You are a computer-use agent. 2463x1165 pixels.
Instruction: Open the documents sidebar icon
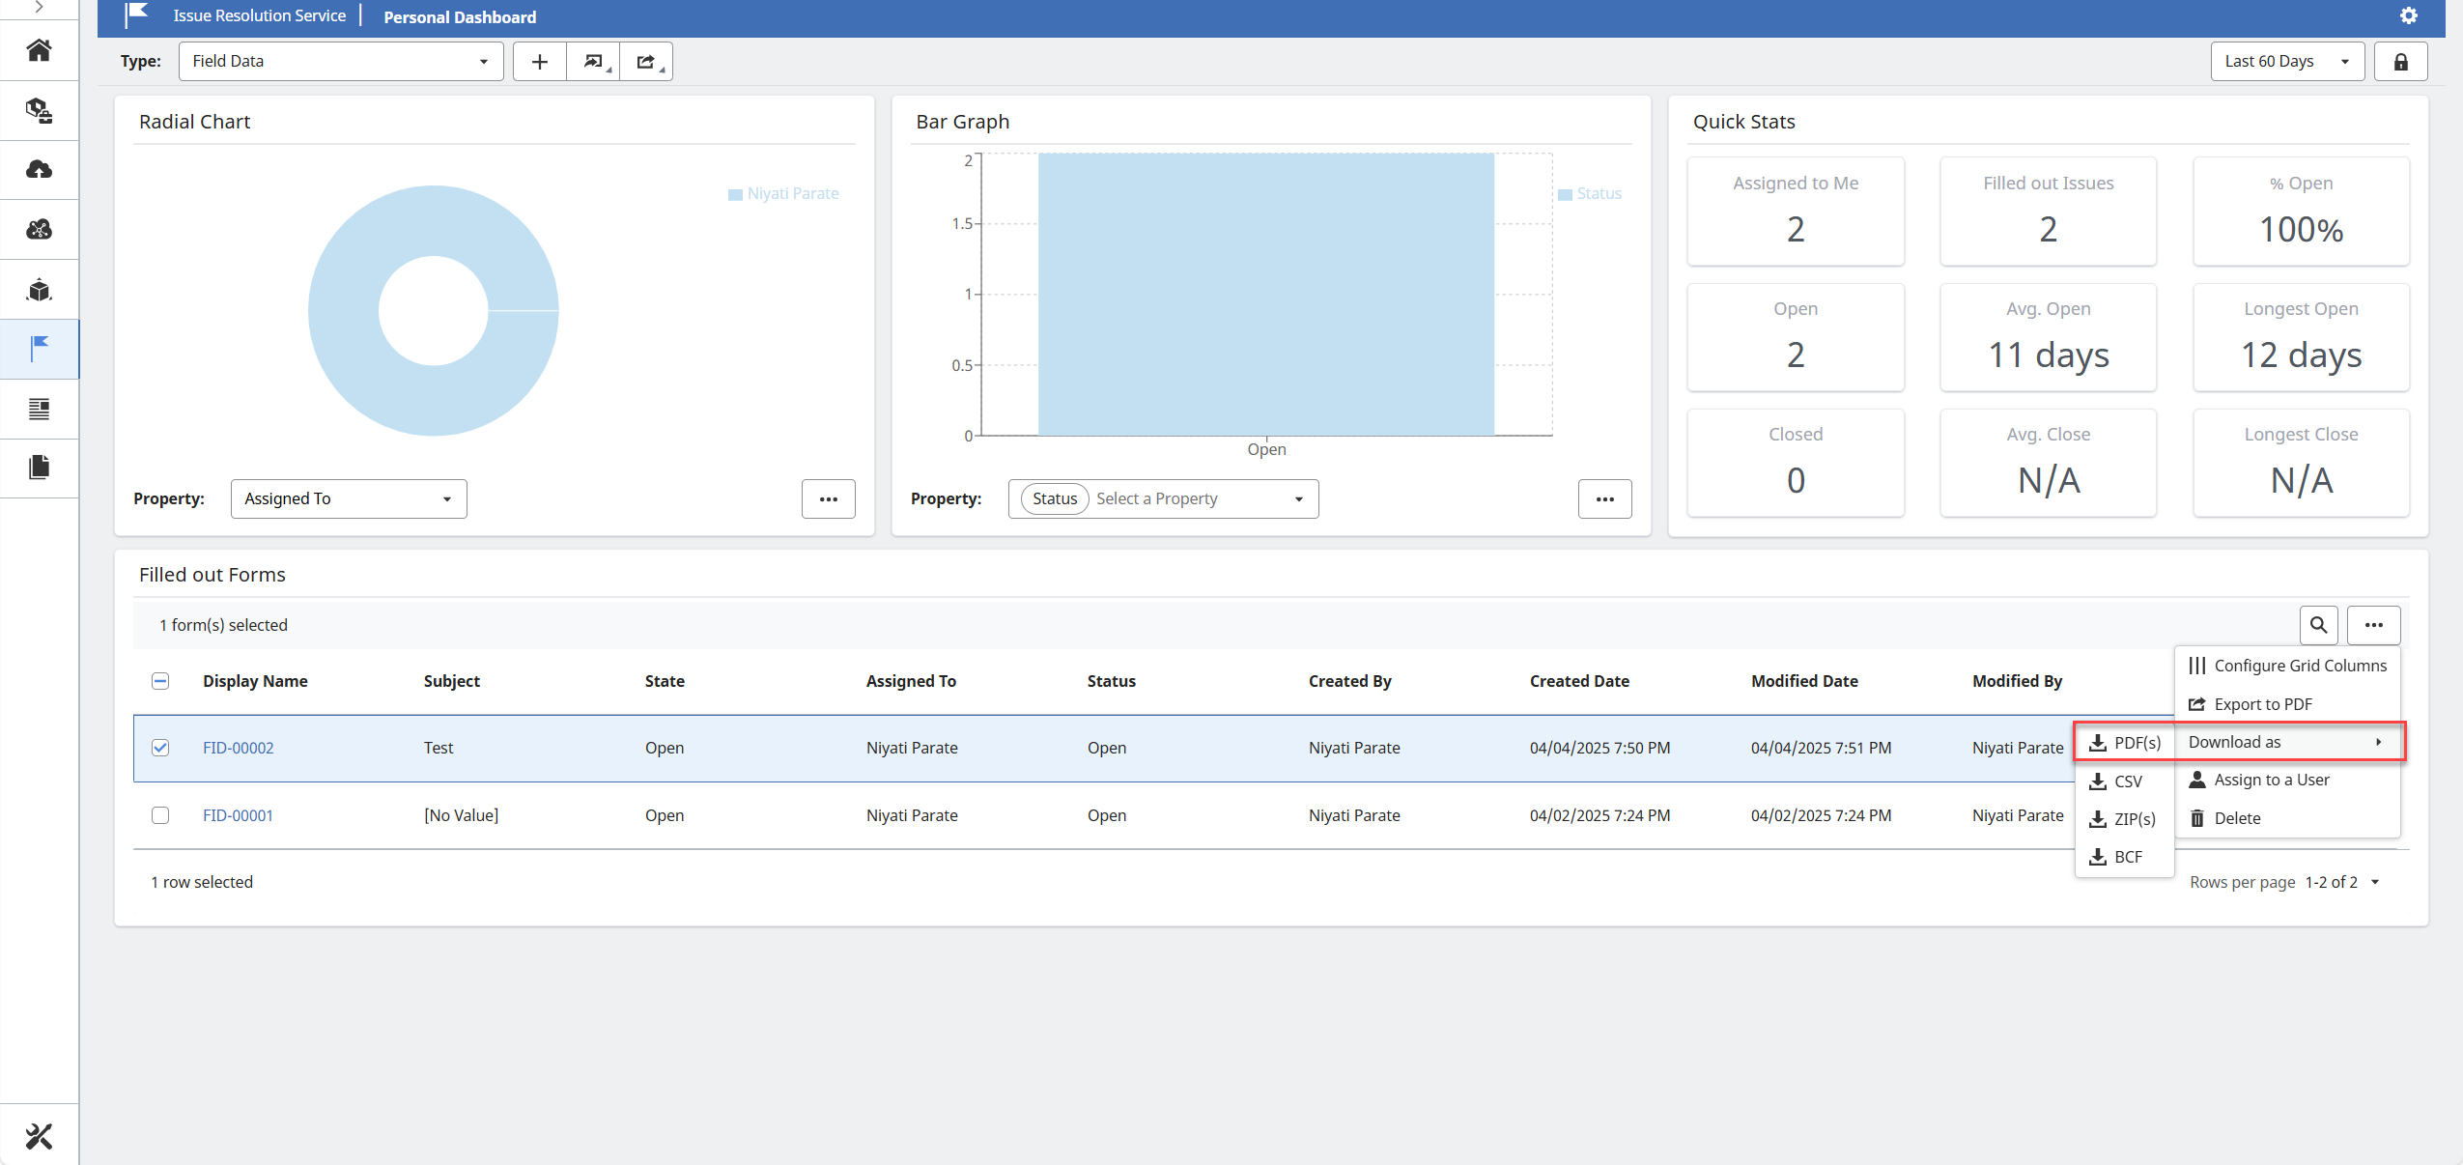[39, 468]
